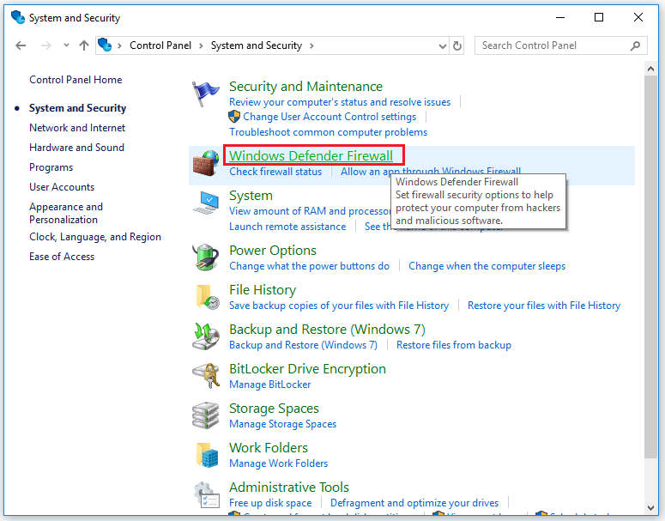Click the Work Folders icon
This screenshot has width=665, height=521.
[208, 455]
